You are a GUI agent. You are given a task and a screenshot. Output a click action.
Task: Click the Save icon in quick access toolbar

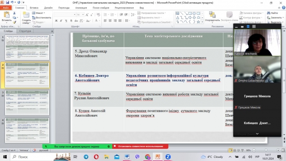click(x=8, y=3)
